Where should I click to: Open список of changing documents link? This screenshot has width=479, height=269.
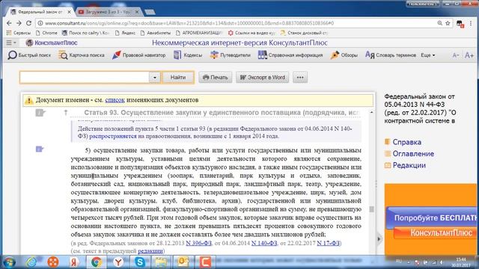(x=115, y=100)
